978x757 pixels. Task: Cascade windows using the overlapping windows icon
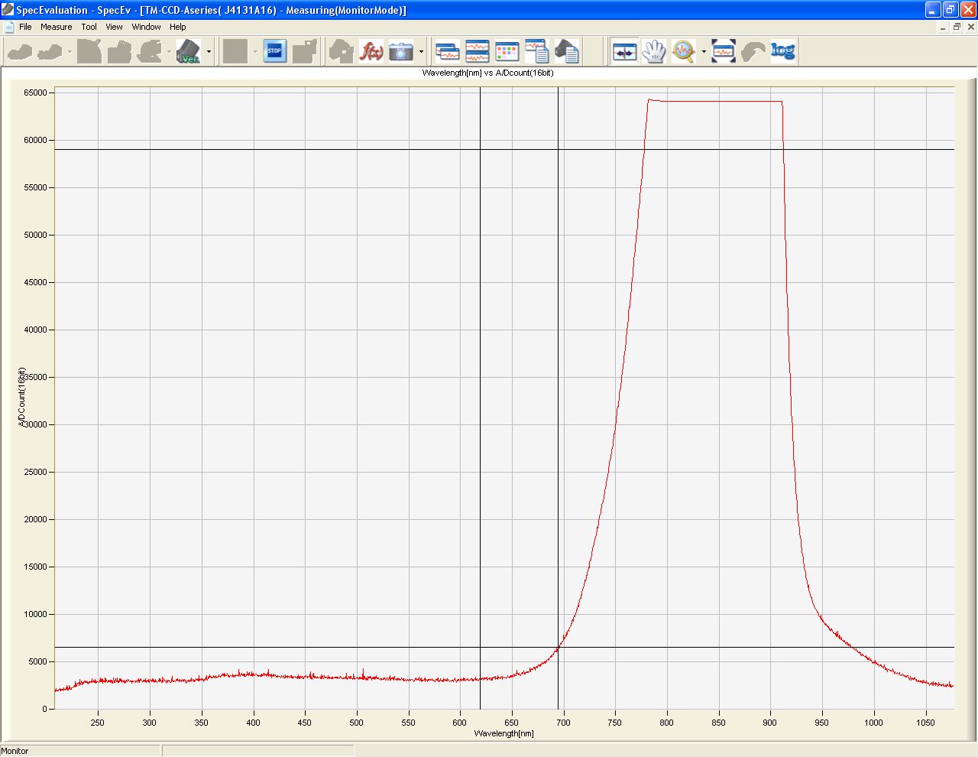point(447,51)
